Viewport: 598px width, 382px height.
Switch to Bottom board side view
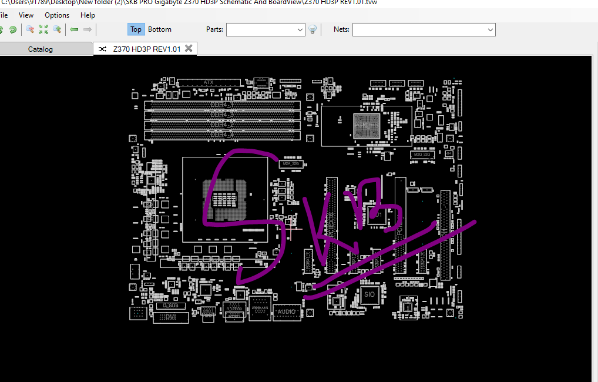[159, 29]
